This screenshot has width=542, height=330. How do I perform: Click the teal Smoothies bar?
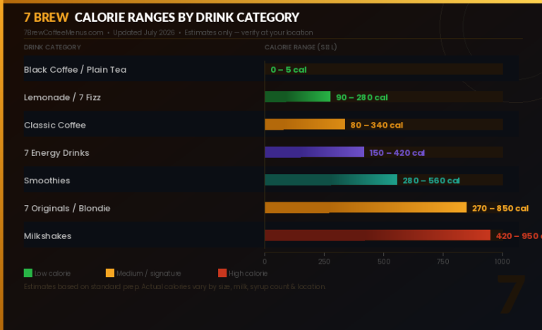pos(331,180)
